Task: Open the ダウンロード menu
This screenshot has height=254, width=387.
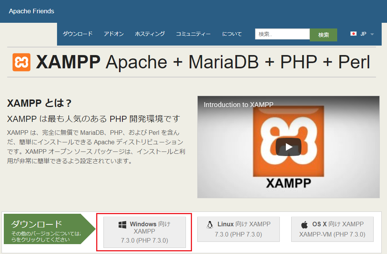Action: tap(78, 34)
